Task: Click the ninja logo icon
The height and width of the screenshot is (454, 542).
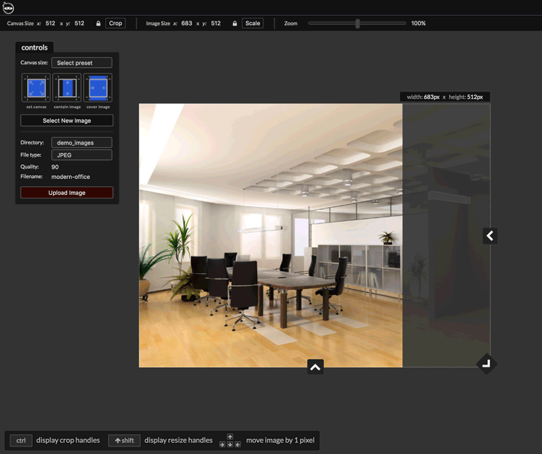Action: [8, 7]
